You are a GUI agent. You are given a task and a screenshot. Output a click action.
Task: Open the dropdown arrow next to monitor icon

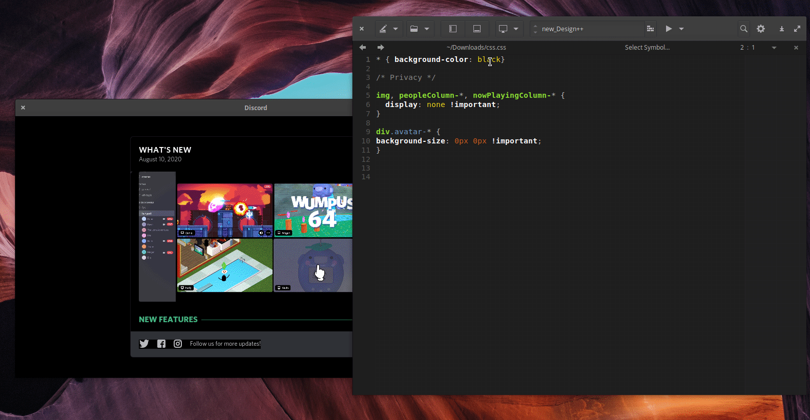point(516,29)
